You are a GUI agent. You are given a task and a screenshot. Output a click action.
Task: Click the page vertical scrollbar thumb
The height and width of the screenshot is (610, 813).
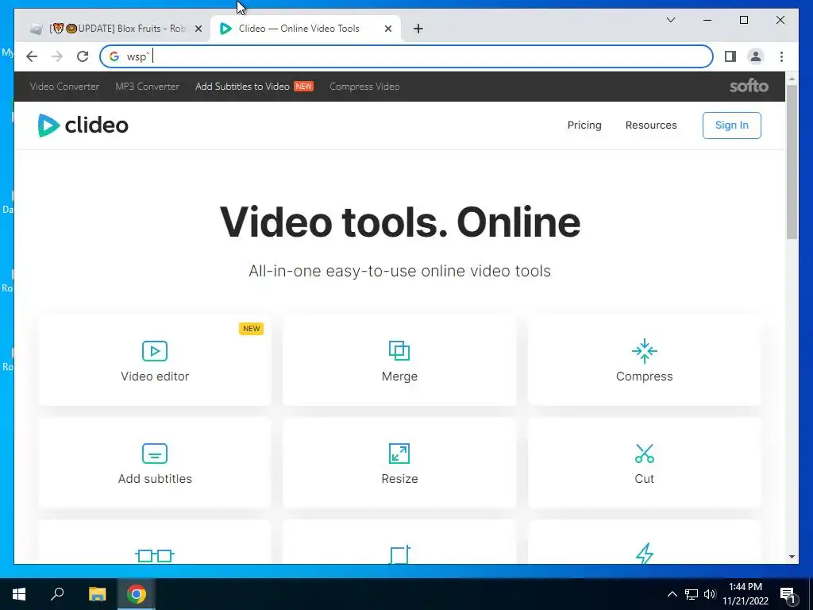792,160
